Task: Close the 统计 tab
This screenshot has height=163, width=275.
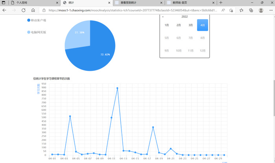Action: pos(109,3)
